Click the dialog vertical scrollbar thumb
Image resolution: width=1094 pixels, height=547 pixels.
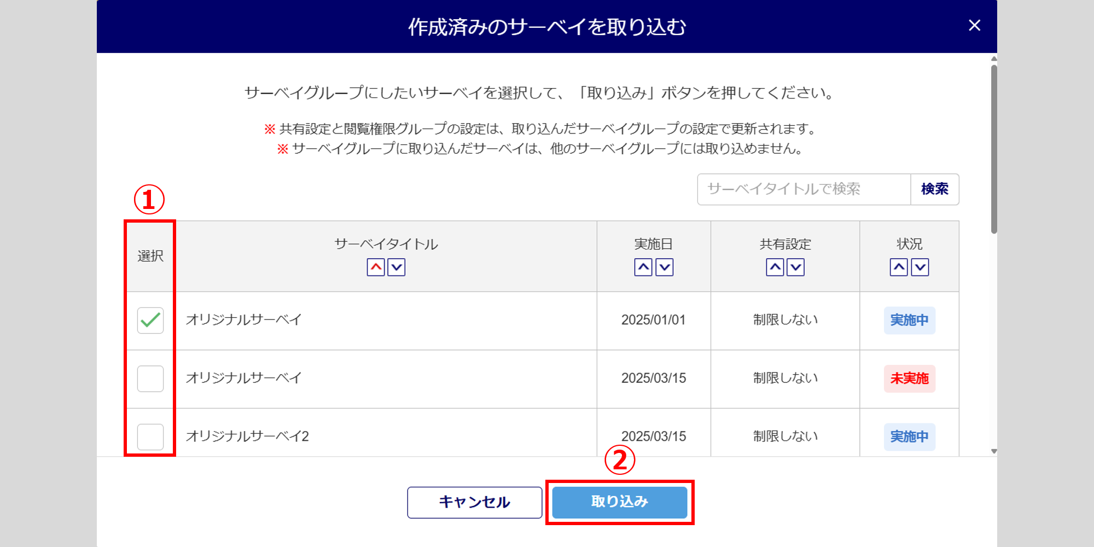click(994, 149)
